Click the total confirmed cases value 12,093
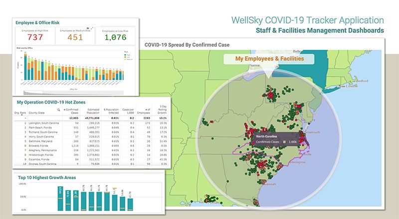399x219 pixels. (74, 118)
